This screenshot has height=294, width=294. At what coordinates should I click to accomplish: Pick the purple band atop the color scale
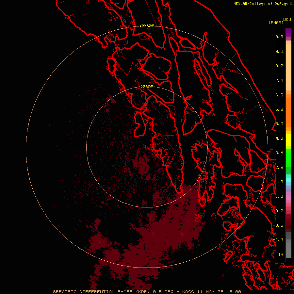[x=288, y=33]
